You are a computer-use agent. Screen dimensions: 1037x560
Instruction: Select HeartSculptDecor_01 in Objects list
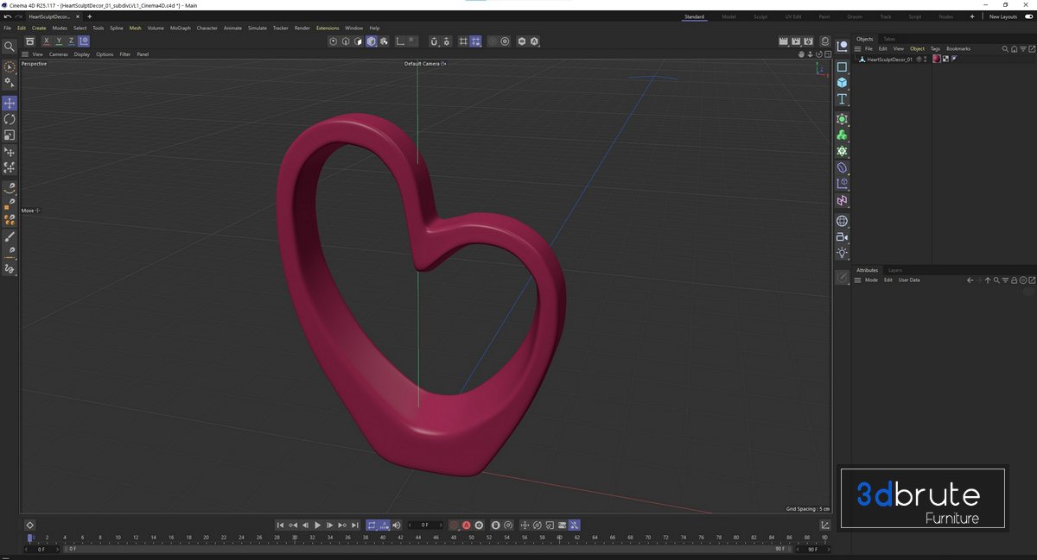coord(888,60)
